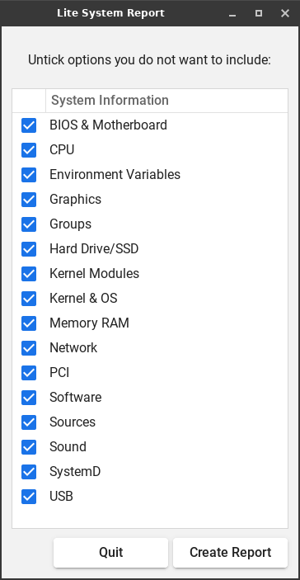
Task: Toggle the Sound checkbox
Action: [29, 447]
